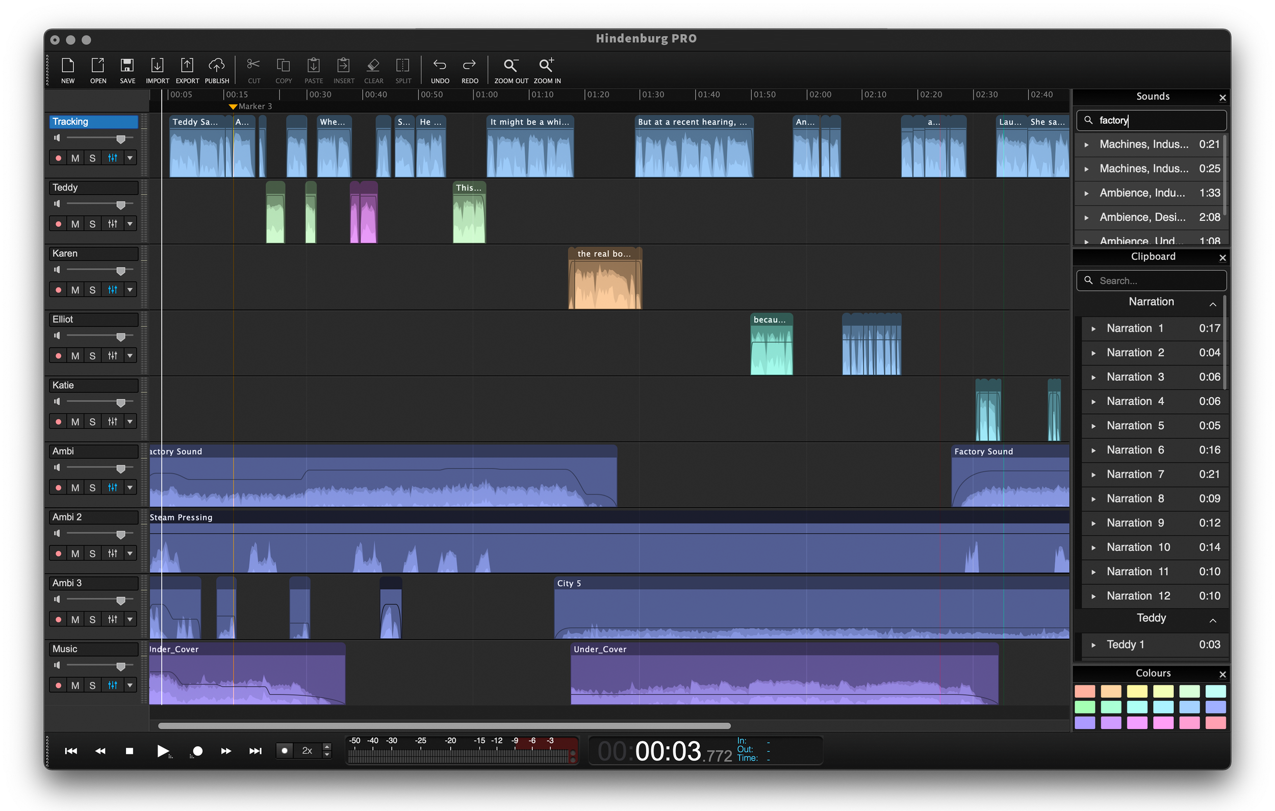Viewport: 1275px width, 811px height.
Task: Select the Tracking track header name
Action: click(x=94, y=122)
